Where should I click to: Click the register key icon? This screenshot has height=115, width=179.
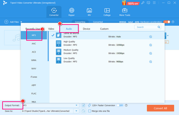point(142,3)
